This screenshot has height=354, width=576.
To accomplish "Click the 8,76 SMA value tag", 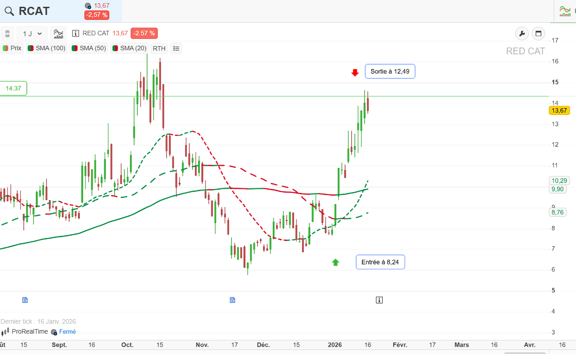I will tap(557, 212).
